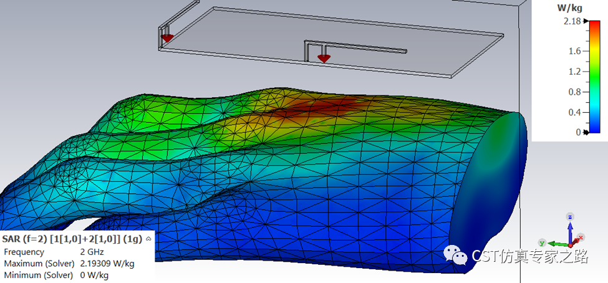Select the Frequency 2 GHz value

click(92, 252)
